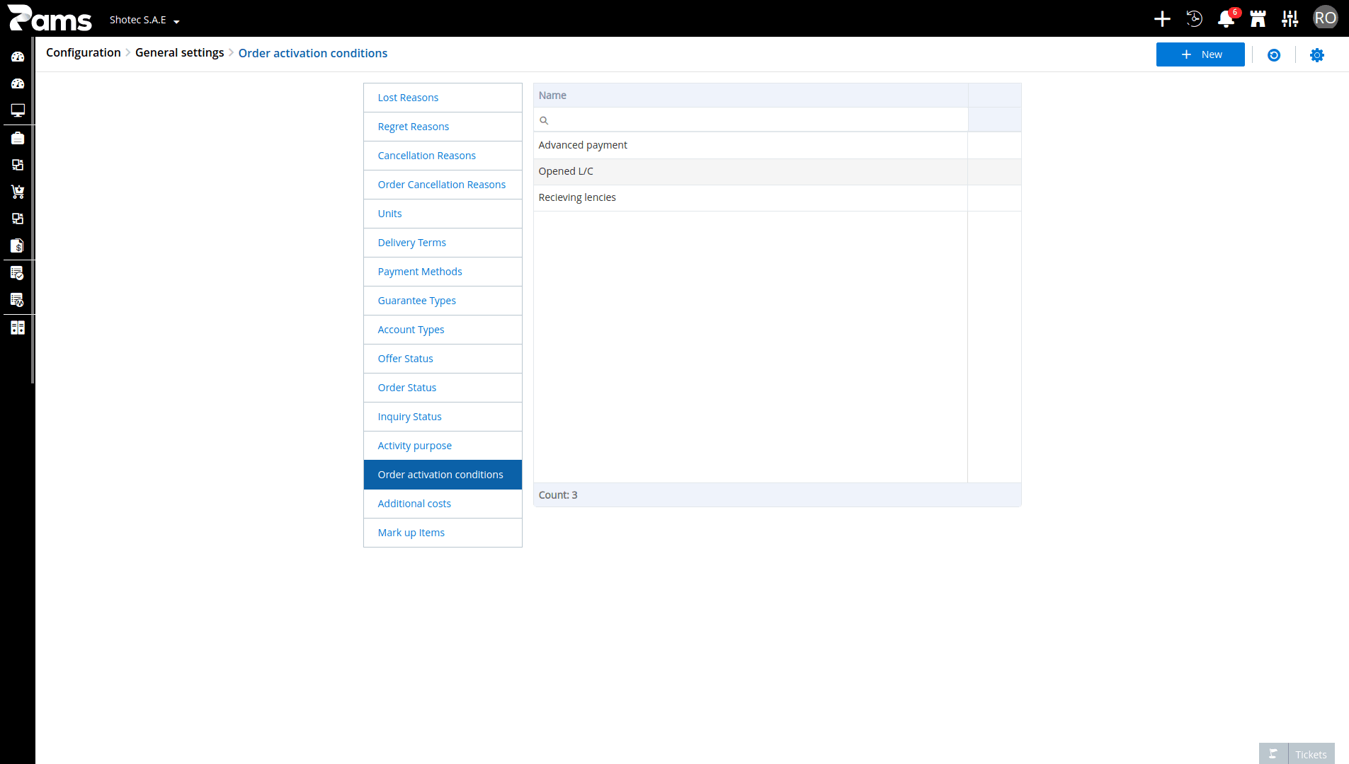The height and width of the screenshot is (764, 1349).
Task: Open the briefcase sidebar module
Action: tap(18, 138)
